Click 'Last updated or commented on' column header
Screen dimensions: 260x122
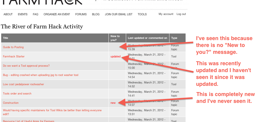coord(147,38)
